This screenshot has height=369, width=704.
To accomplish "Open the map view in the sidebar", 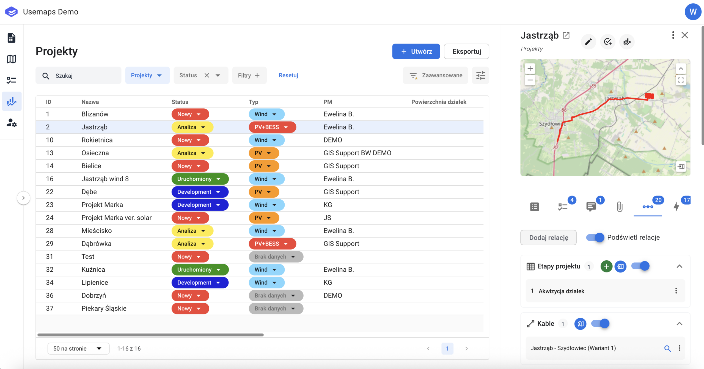I will [x=11, y=59].
